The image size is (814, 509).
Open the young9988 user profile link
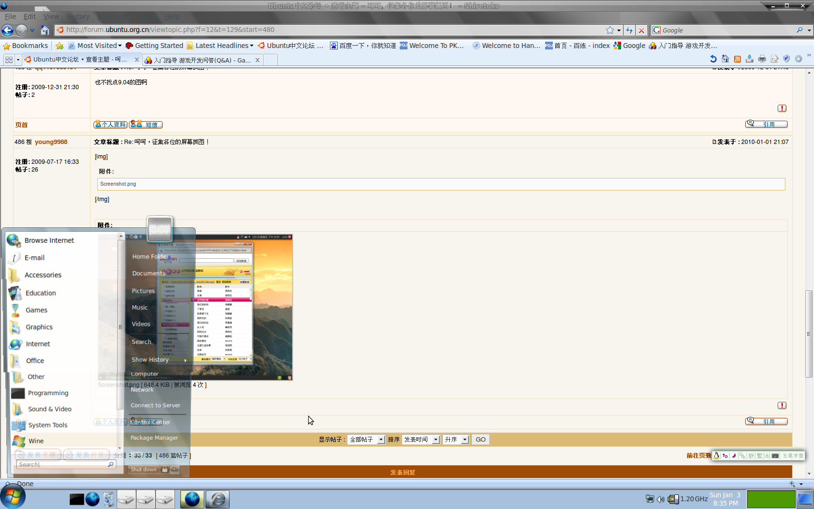[51, 142]
